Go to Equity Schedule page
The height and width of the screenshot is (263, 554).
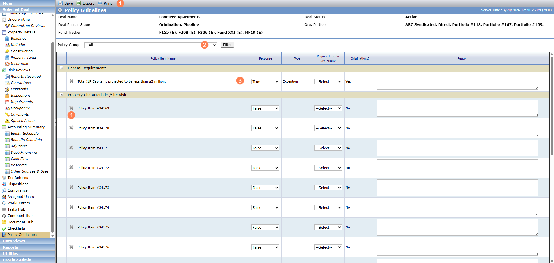[25, 134]
